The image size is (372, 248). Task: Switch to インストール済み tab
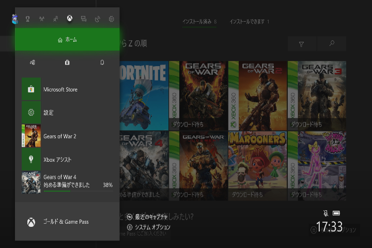pos(199,22)
